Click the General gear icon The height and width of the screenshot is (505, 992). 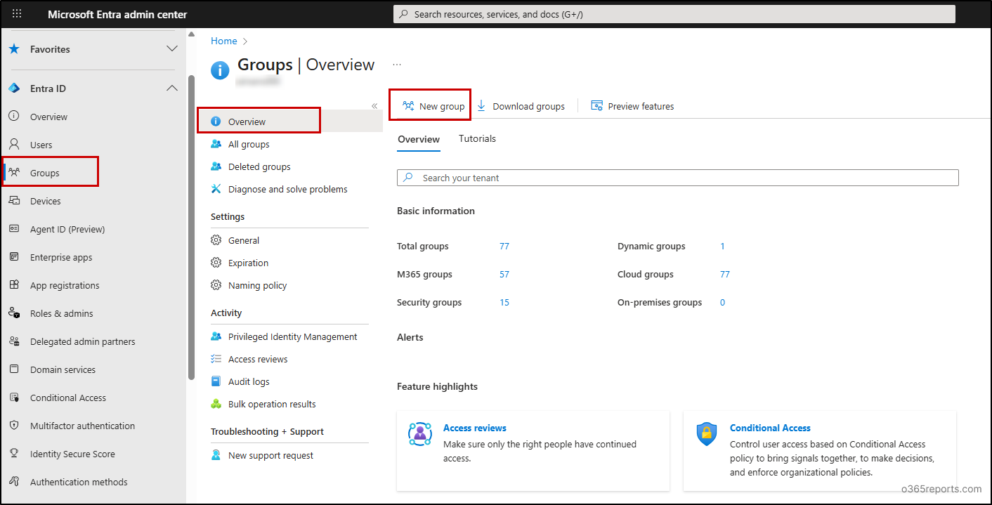[216, 240]
